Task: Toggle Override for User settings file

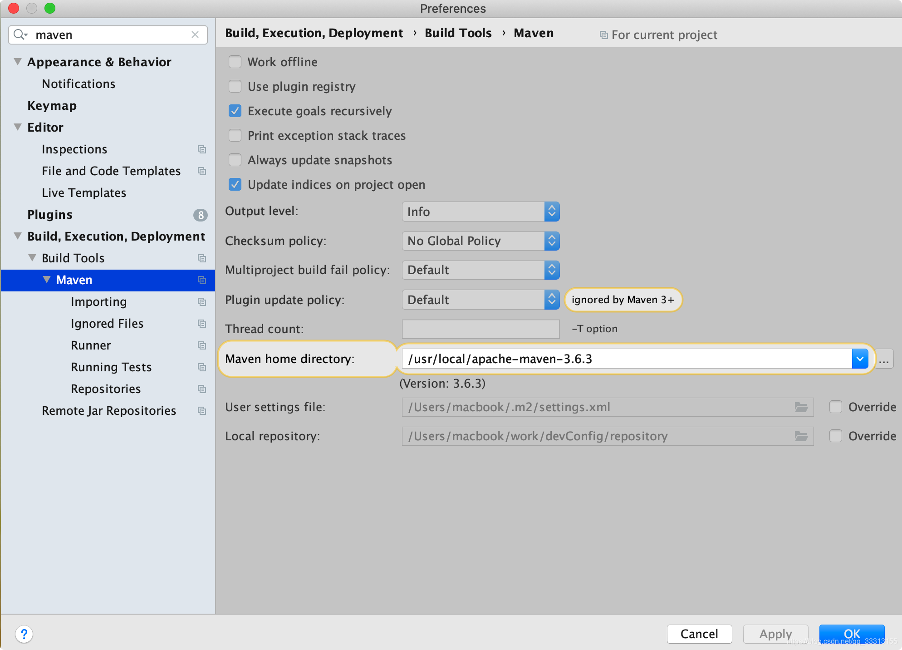Action: coord(835,407)
